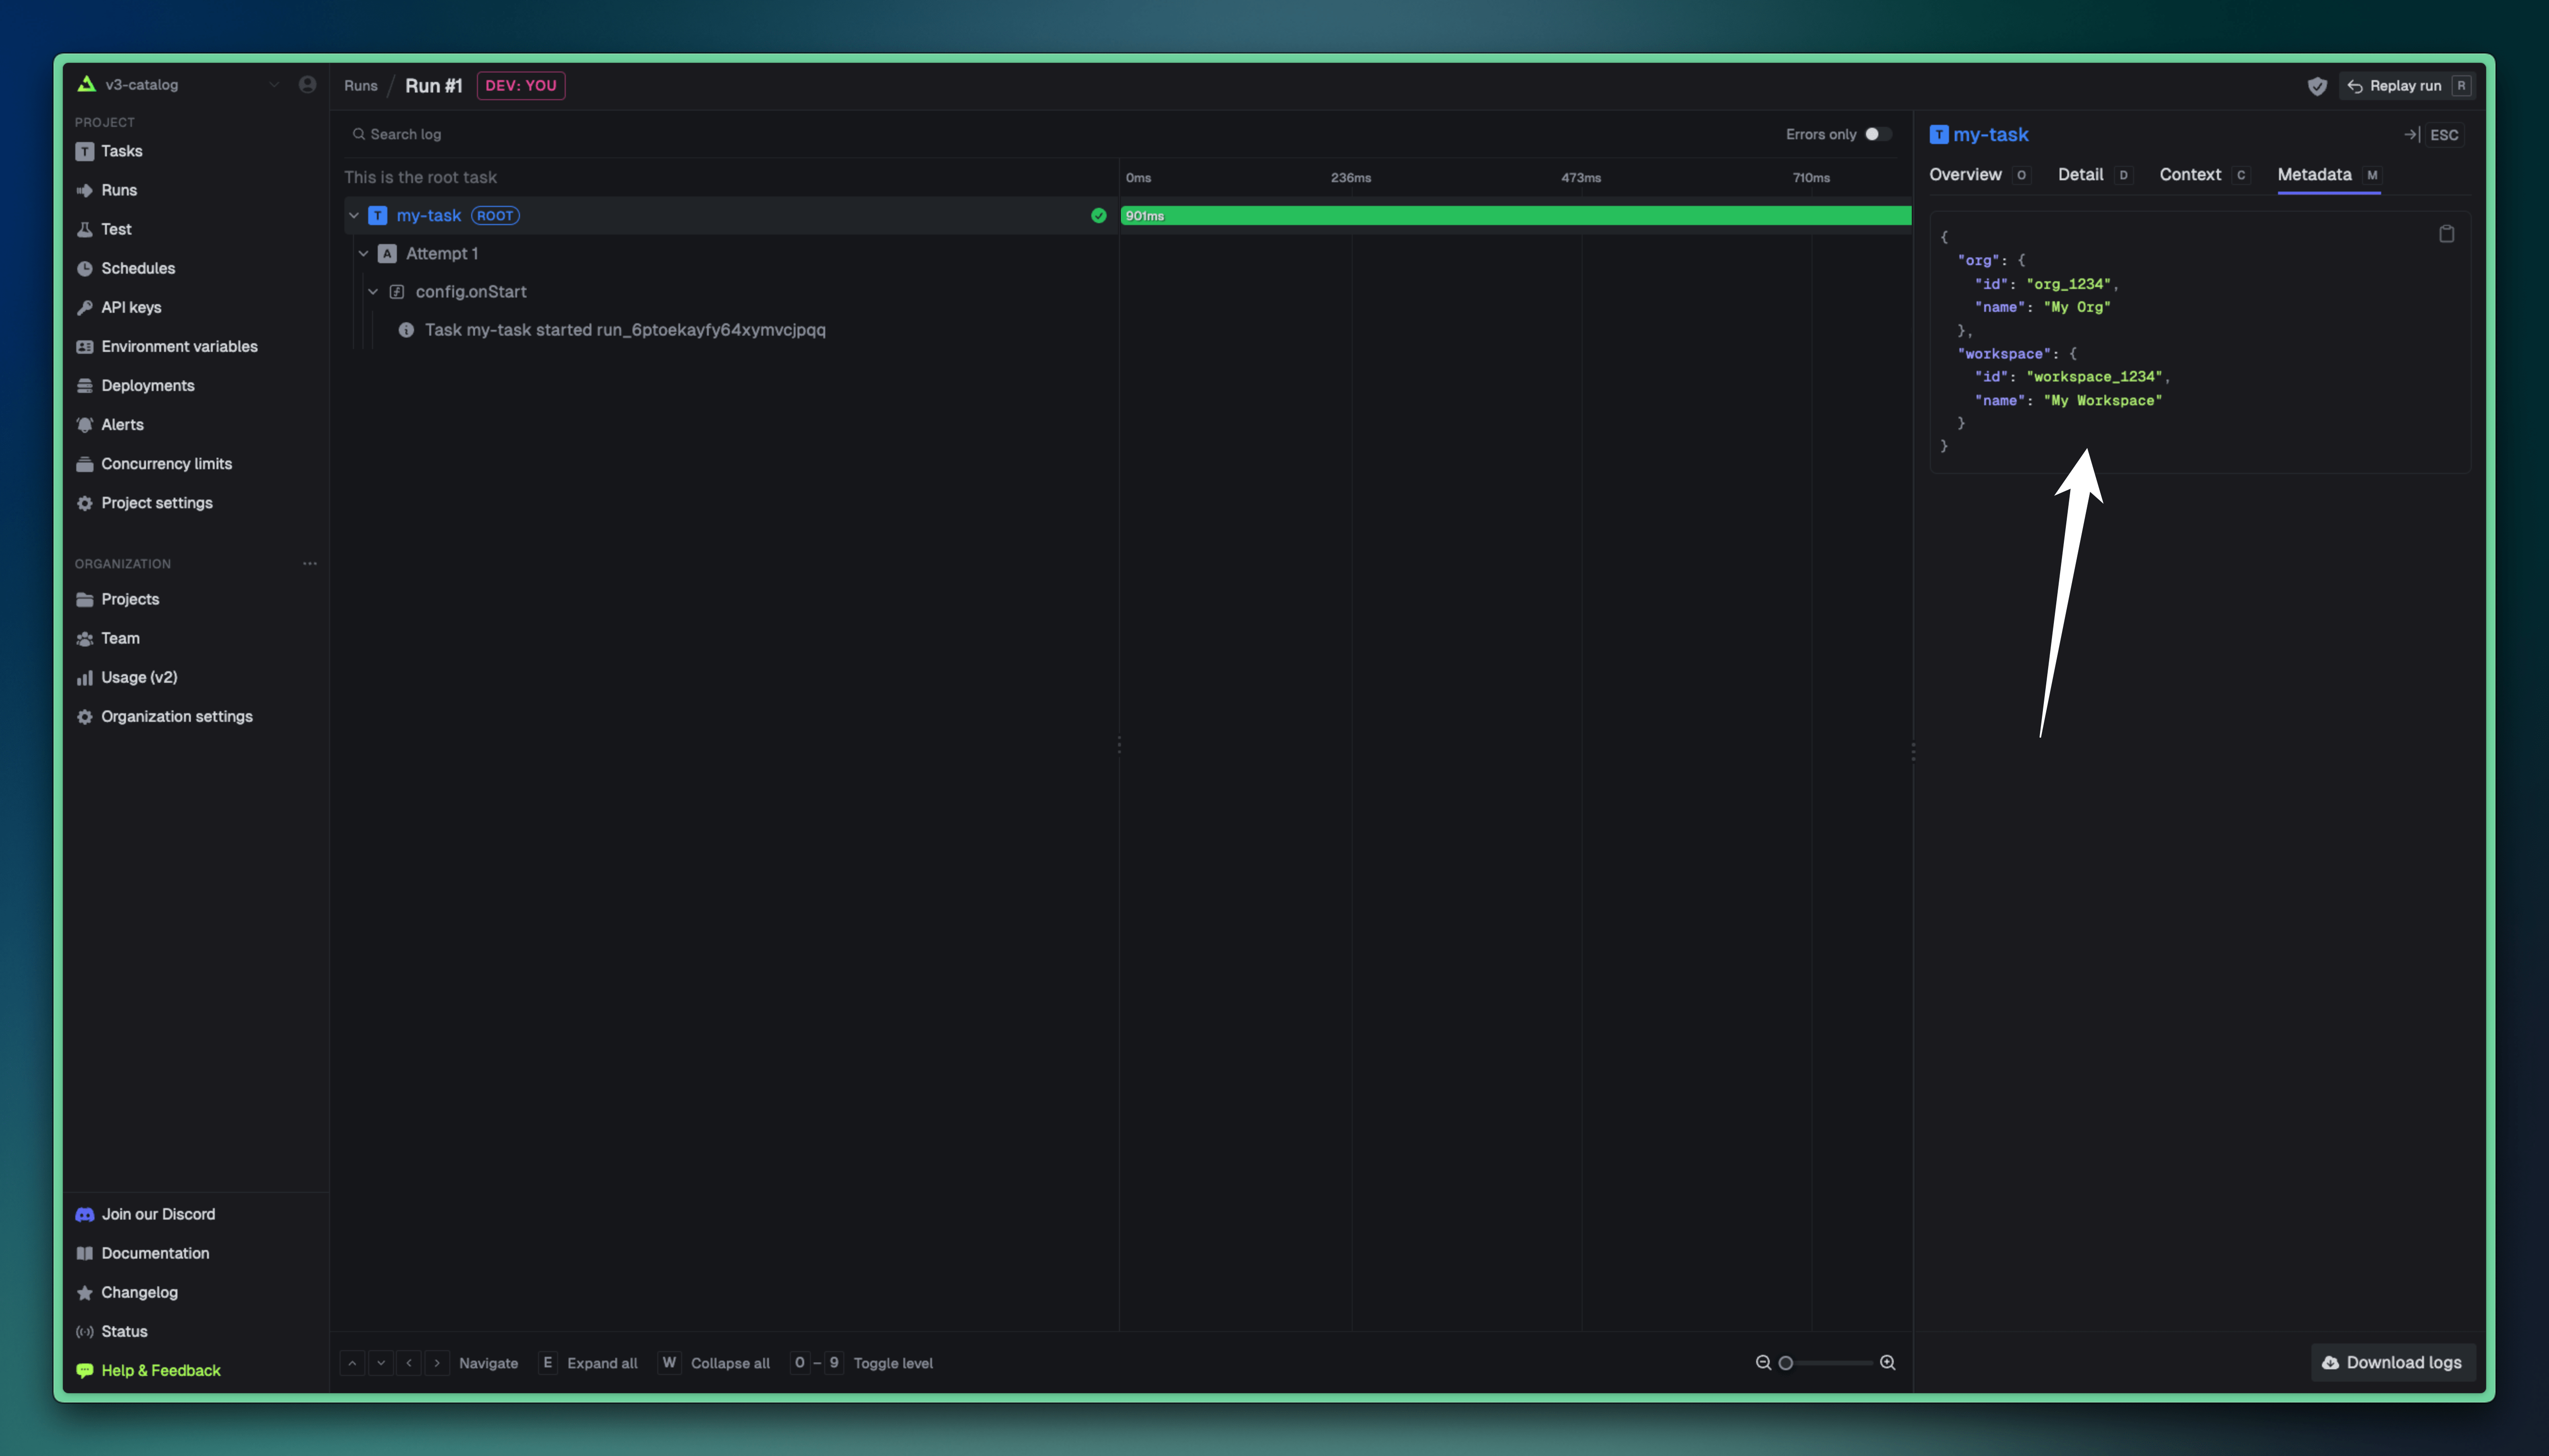Adjust the timeline zoom slider handle
The height and width of the screenshot is (1456, 2549).
pyautogui.click(x=1785, y=1363)
